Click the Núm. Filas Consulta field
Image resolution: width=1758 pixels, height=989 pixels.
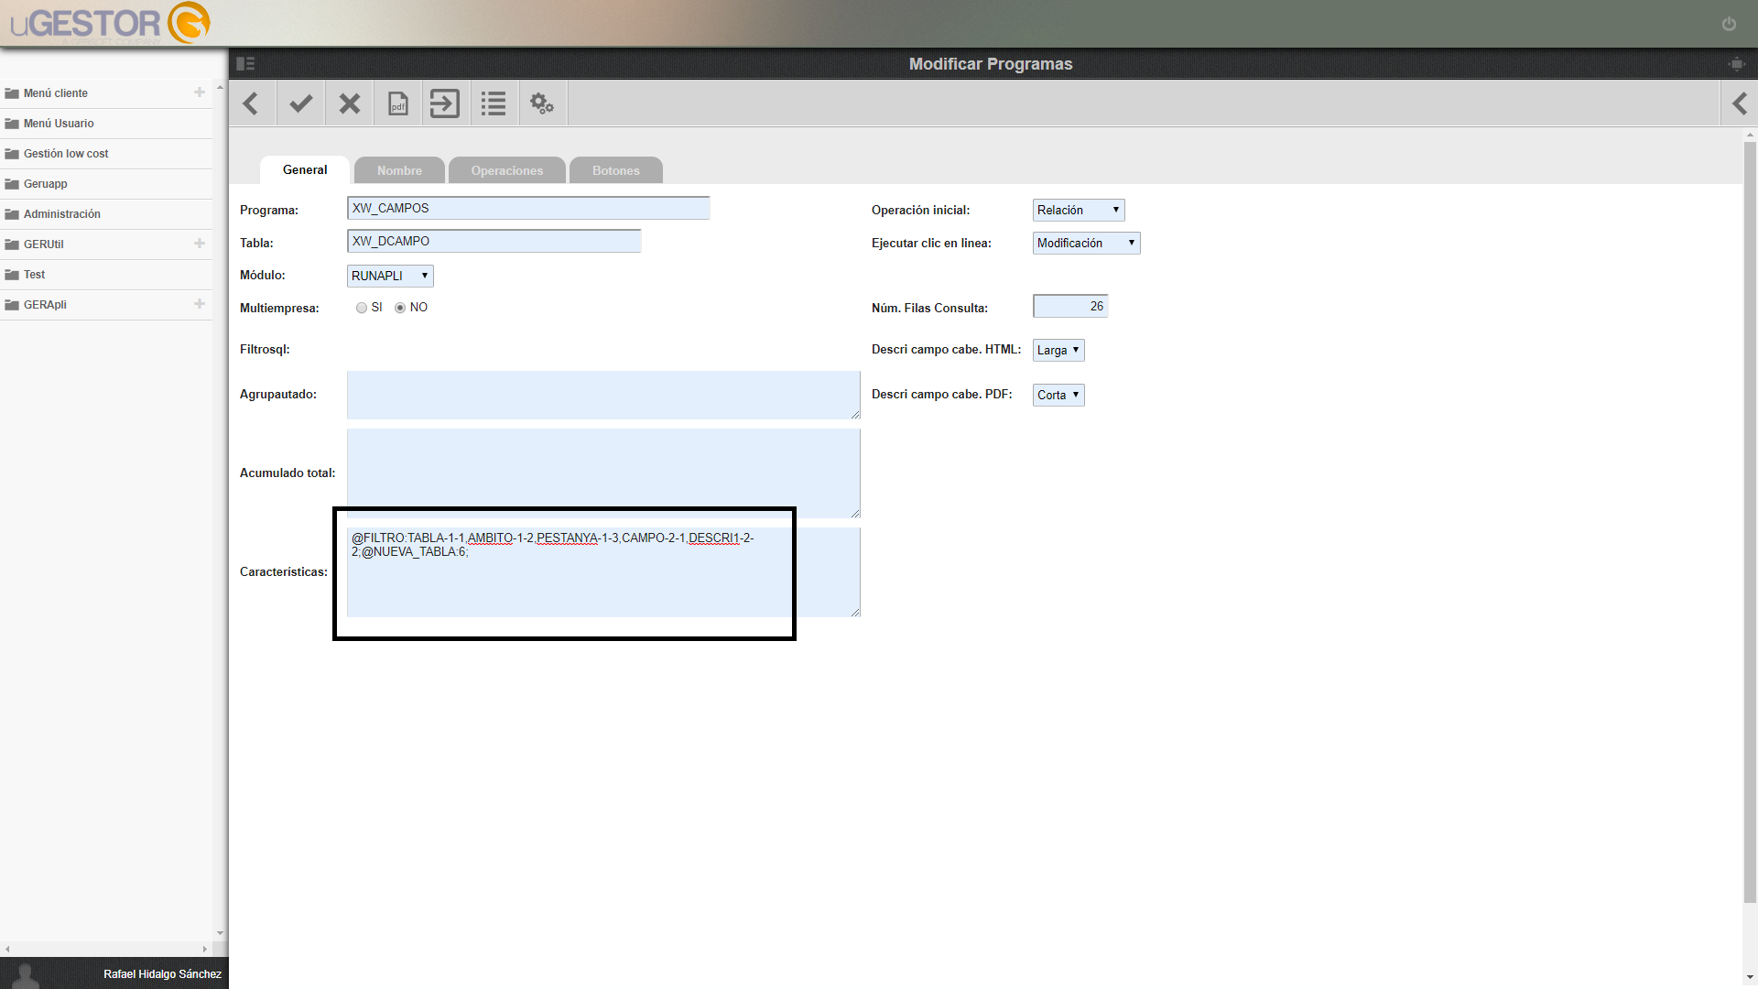(1070, 307)
